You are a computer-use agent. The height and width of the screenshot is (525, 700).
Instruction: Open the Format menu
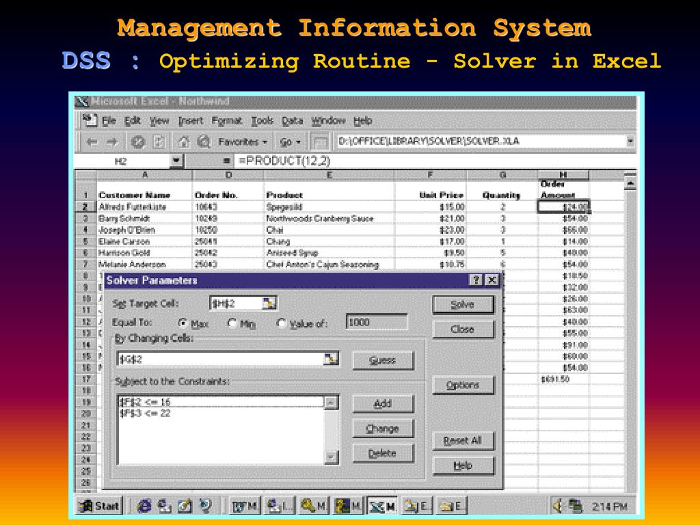227,120
